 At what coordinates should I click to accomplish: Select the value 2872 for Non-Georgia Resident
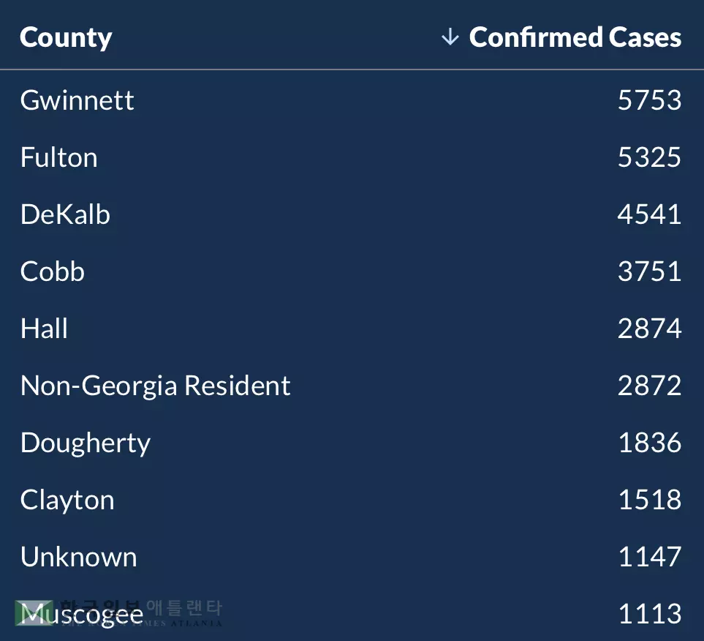point(649,386)
